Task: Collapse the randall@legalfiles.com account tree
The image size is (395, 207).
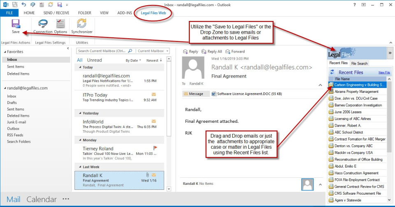Action: 5,88
